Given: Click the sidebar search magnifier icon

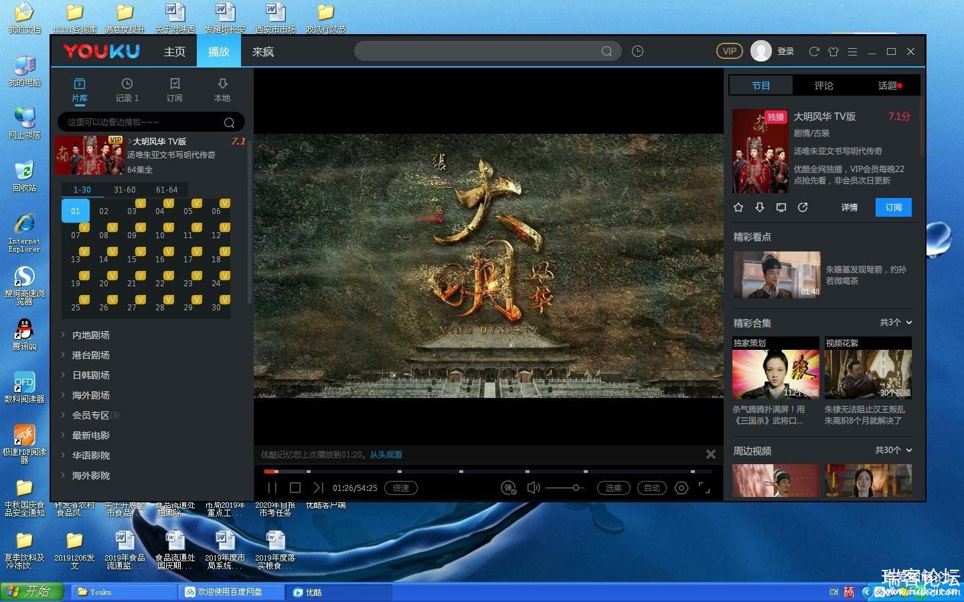Looking at the screenshot, I should pyautogui.click(x=229, y=122).
